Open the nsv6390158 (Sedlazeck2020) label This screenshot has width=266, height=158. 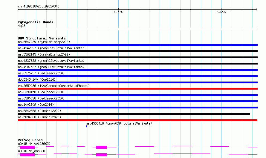point(41,92)
